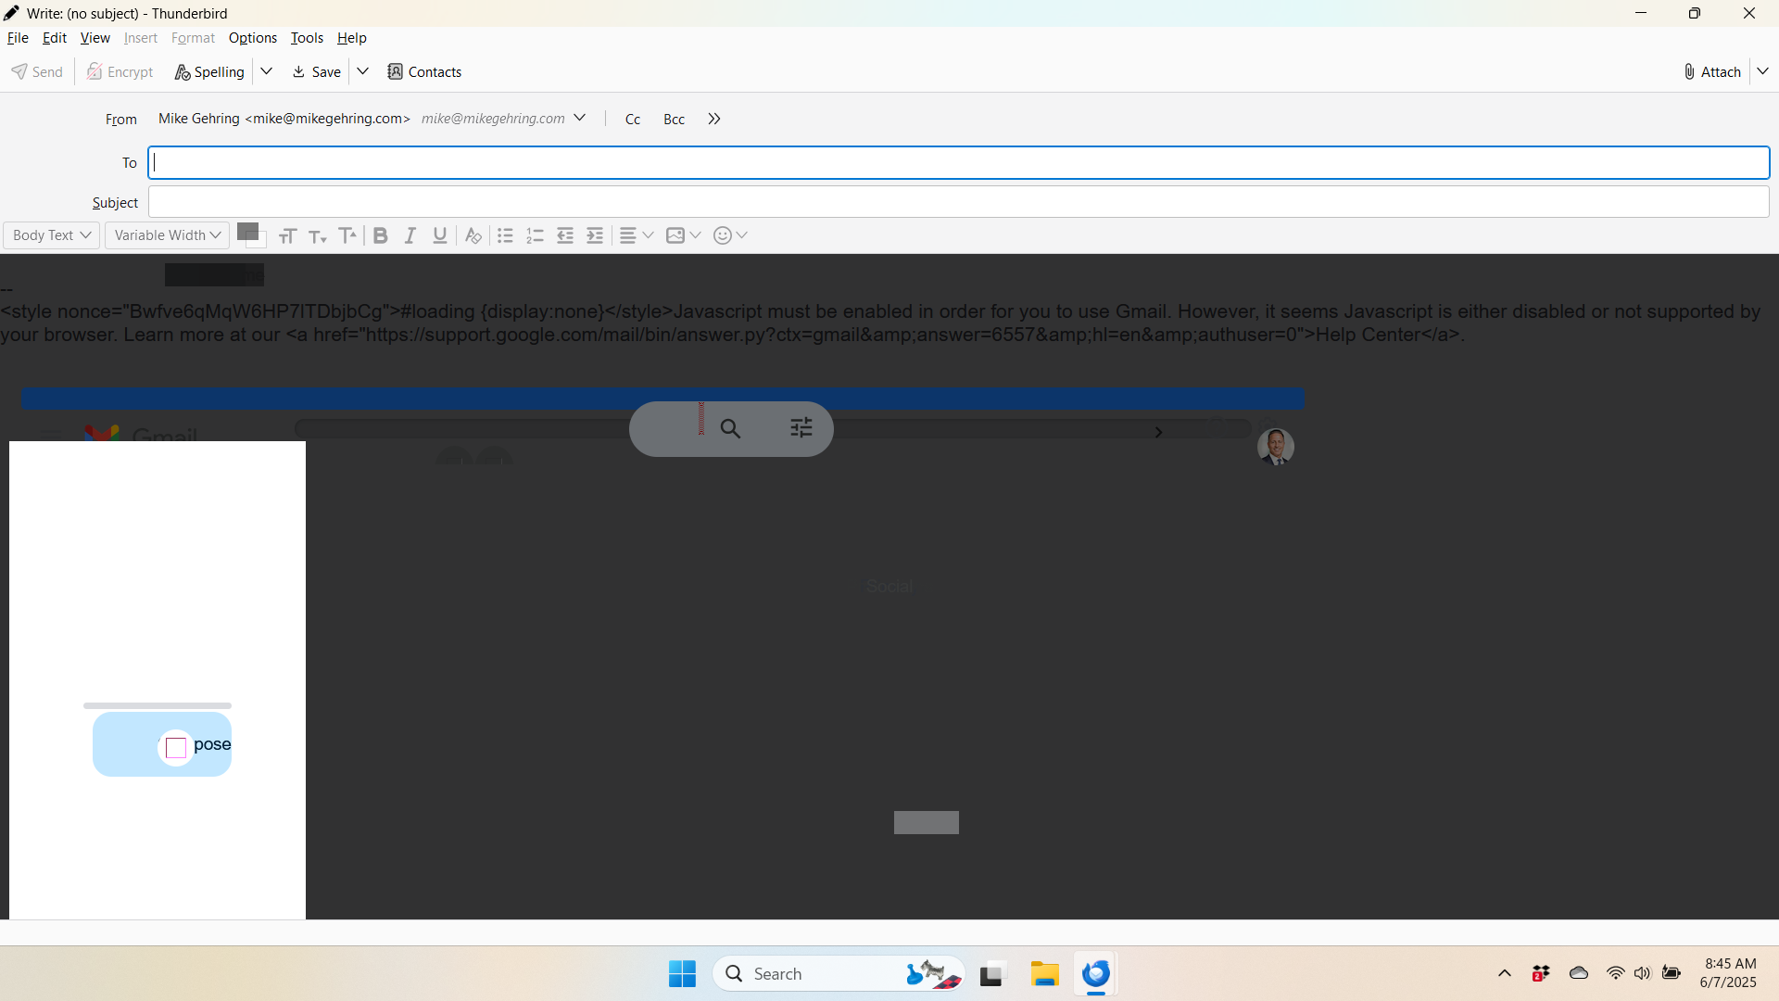Click the remove text styling icon
The width and height of the screenshot is (1779, 1001).
point(473,235)
